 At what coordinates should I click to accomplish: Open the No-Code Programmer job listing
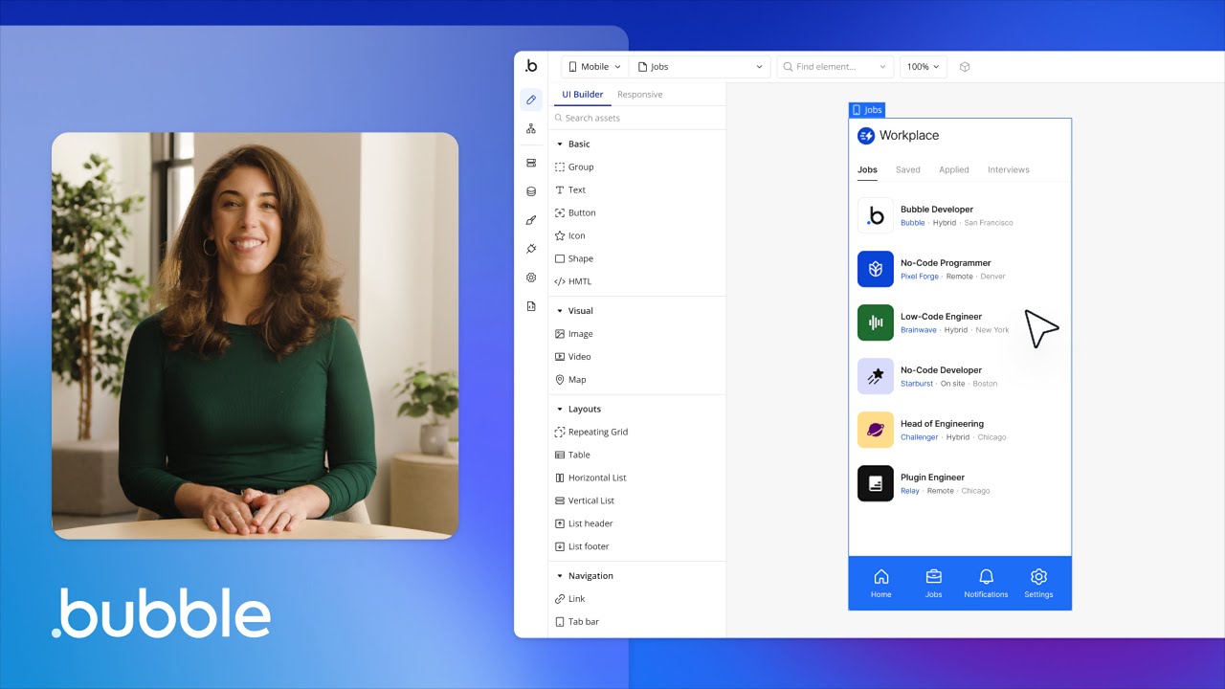tap(960, 269)
